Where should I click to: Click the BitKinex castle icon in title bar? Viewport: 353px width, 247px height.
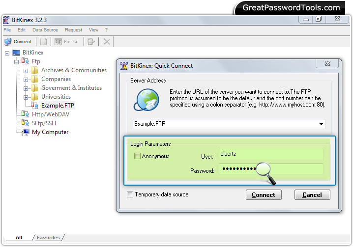6,20
